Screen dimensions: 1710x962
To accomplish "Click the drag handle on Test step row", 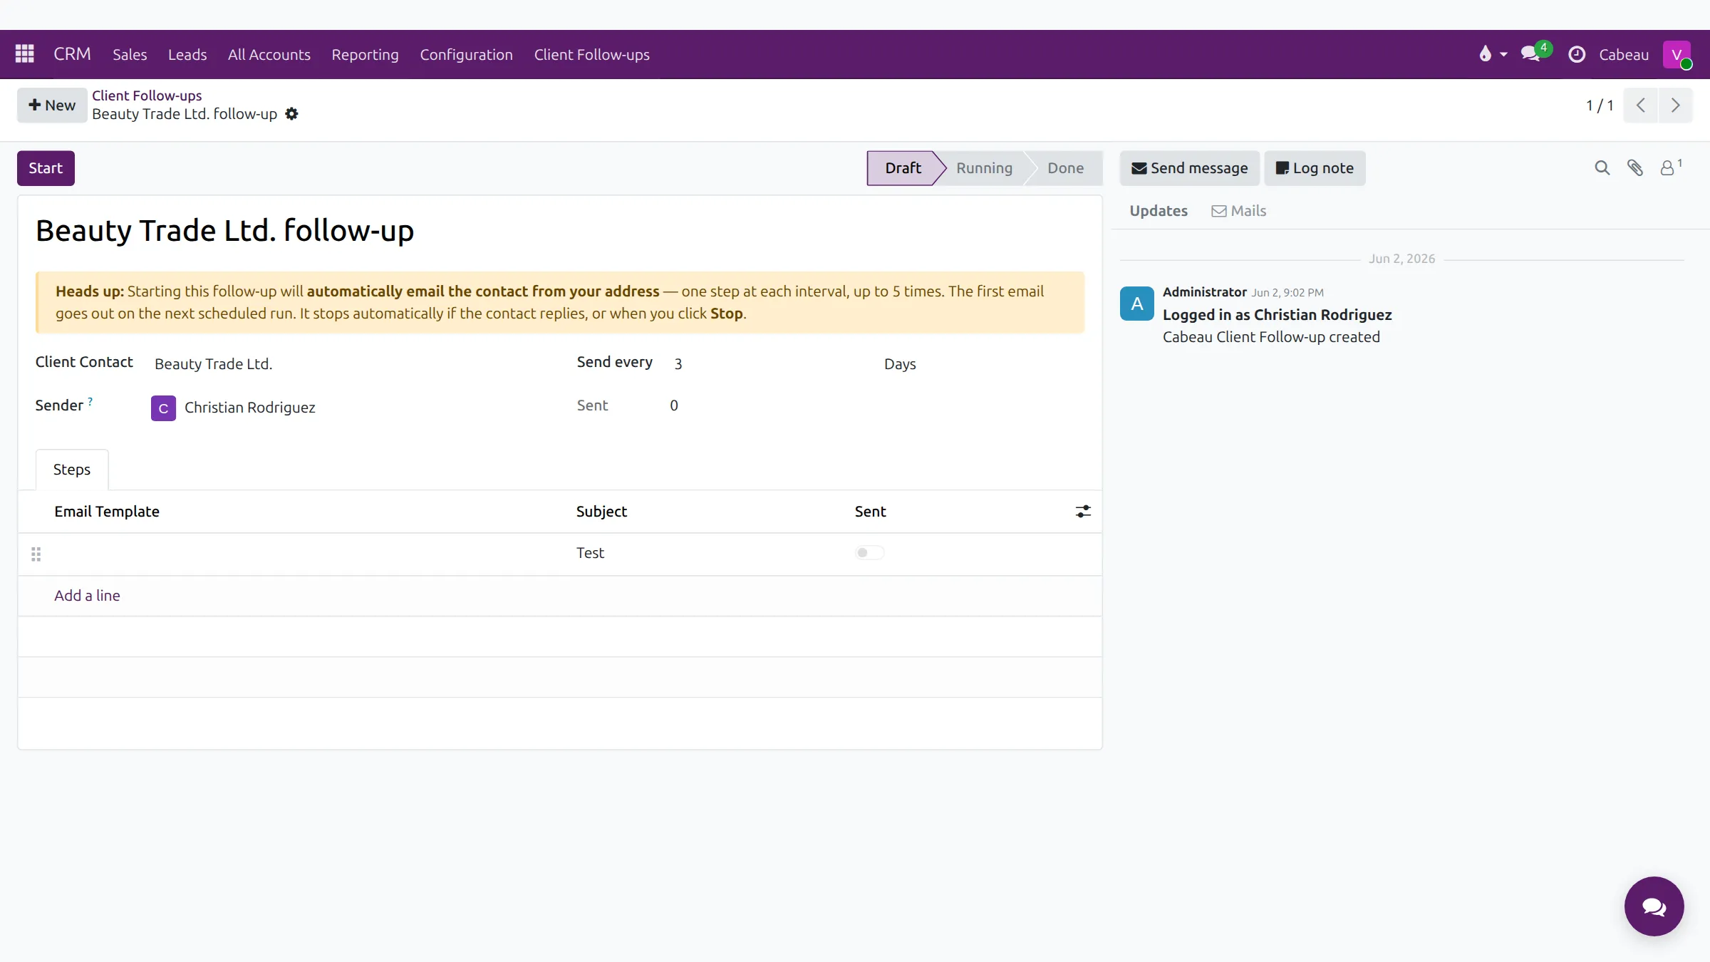I will [36, 554].
